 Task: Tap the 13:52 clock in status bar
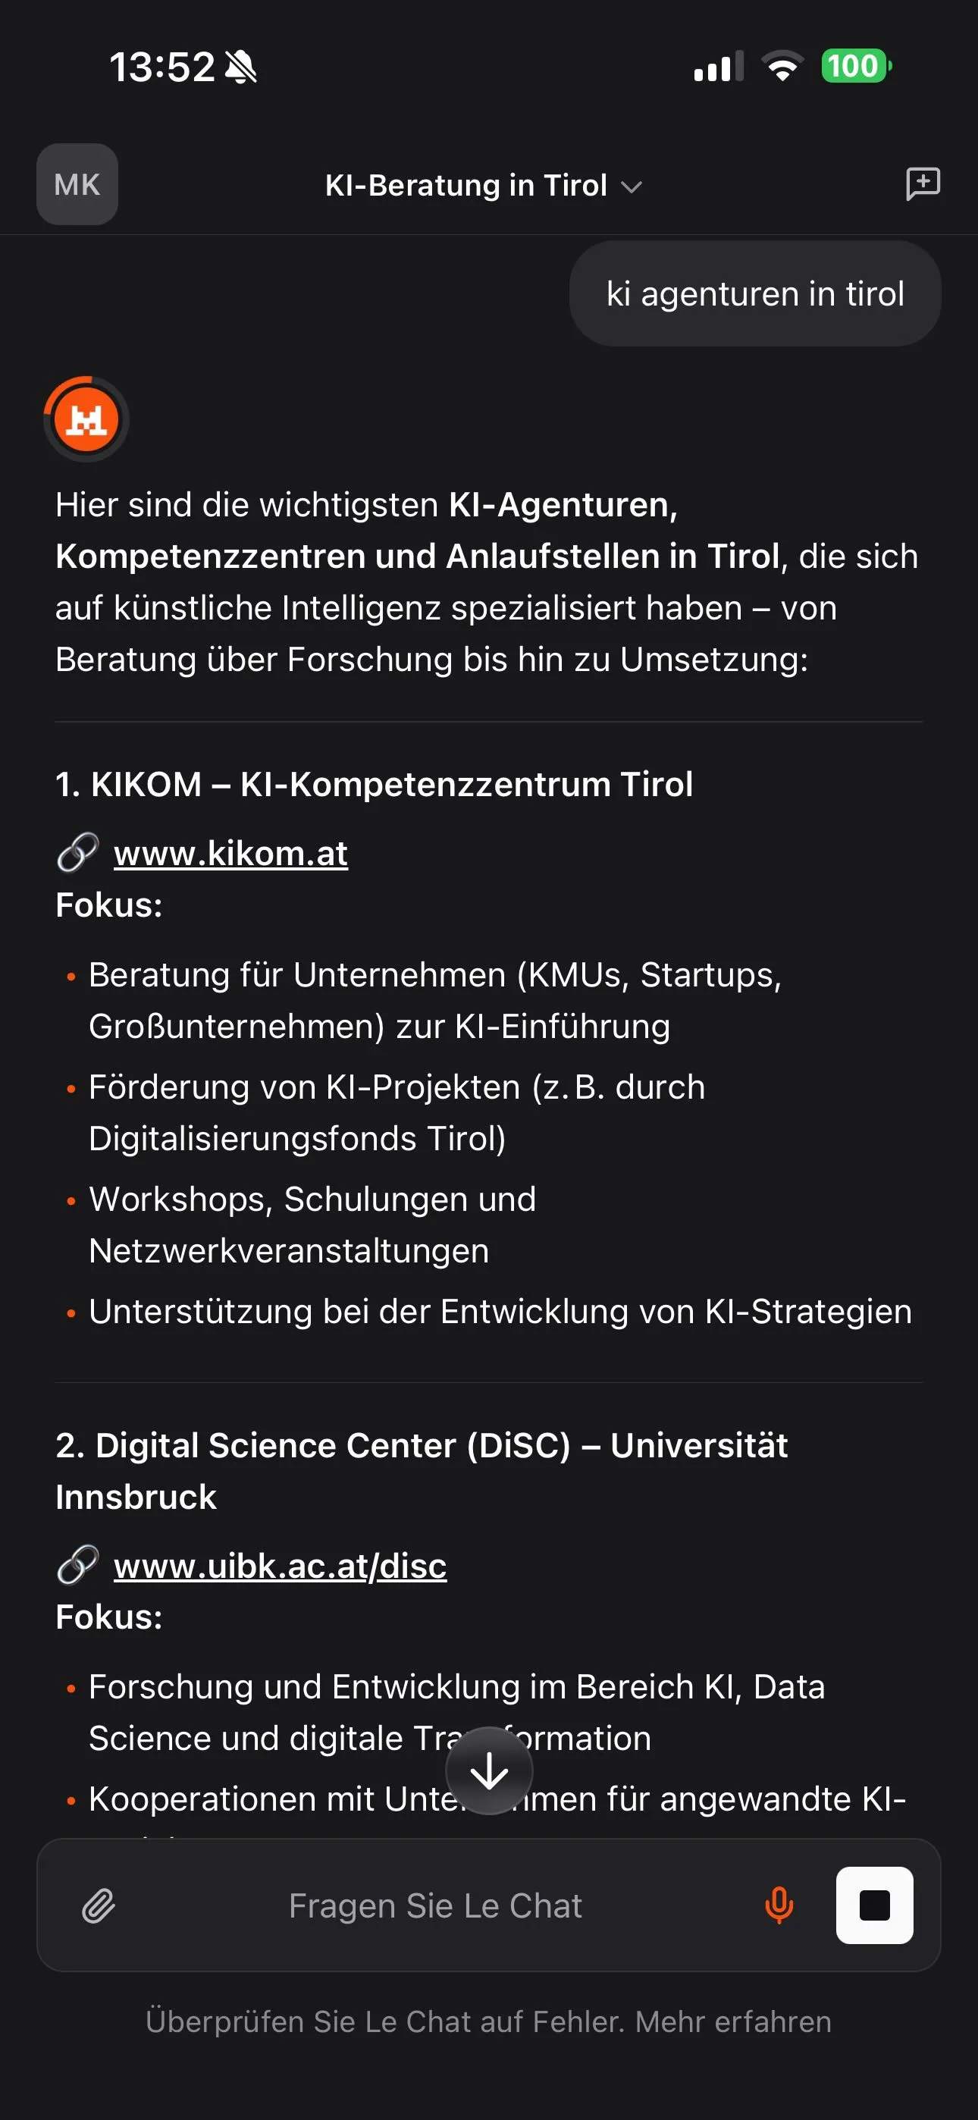[x=162, y=67]
